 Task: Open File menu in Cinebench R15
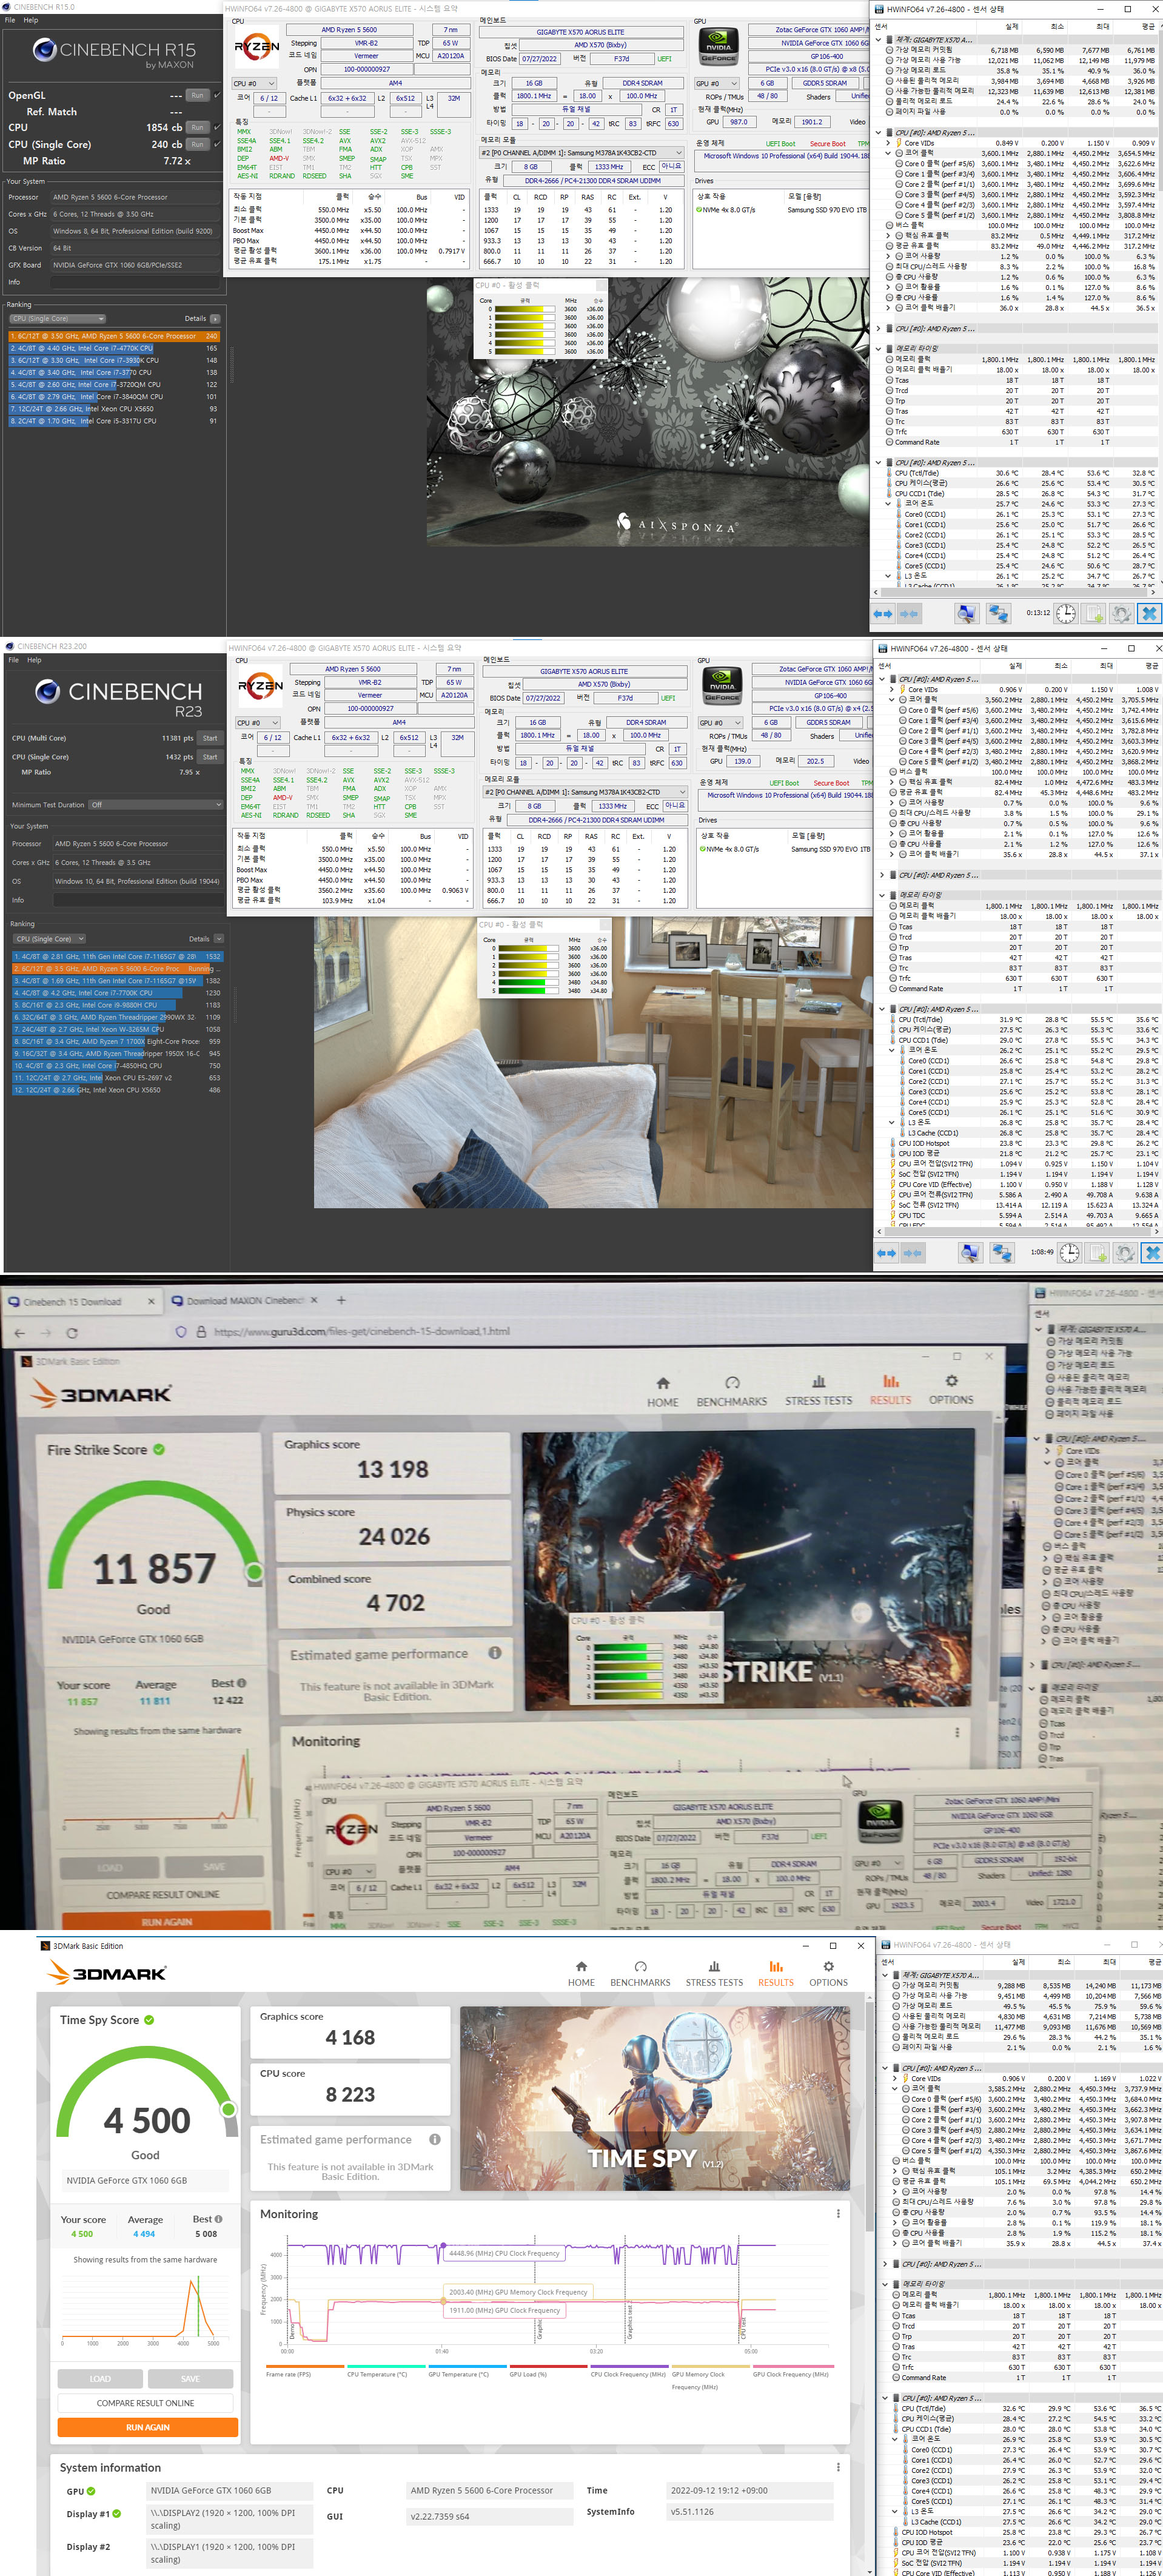coord(10,20)
